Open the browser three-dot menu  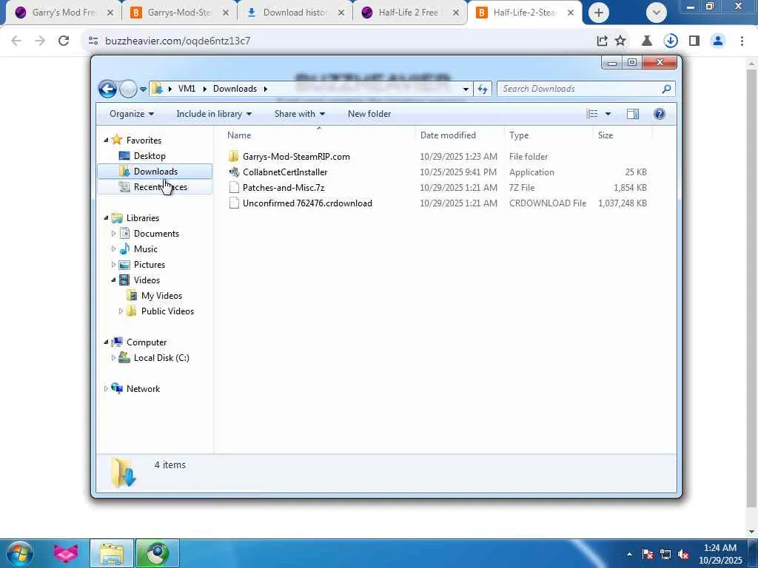tap(742, 41)
